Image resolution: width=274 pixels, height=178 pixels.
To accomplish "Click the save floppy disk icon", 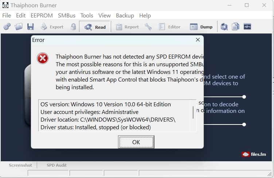I will pyautogui.click(x=30, y=27).
